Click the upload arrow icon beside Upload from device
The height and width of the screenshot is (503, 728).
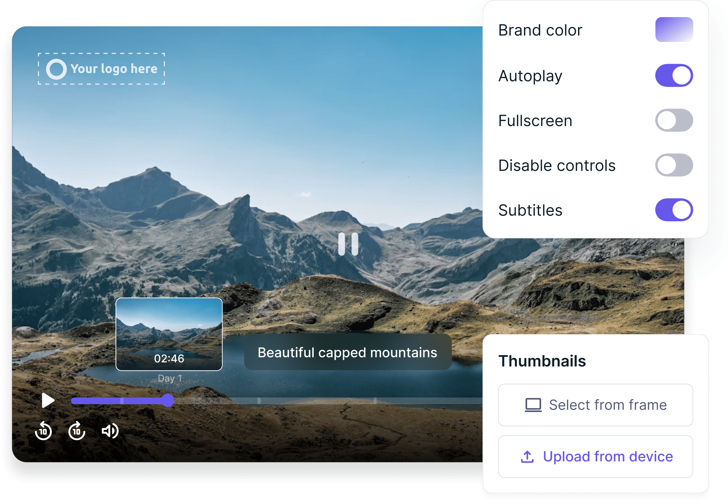pyautogui.click(x=528, y=456)
